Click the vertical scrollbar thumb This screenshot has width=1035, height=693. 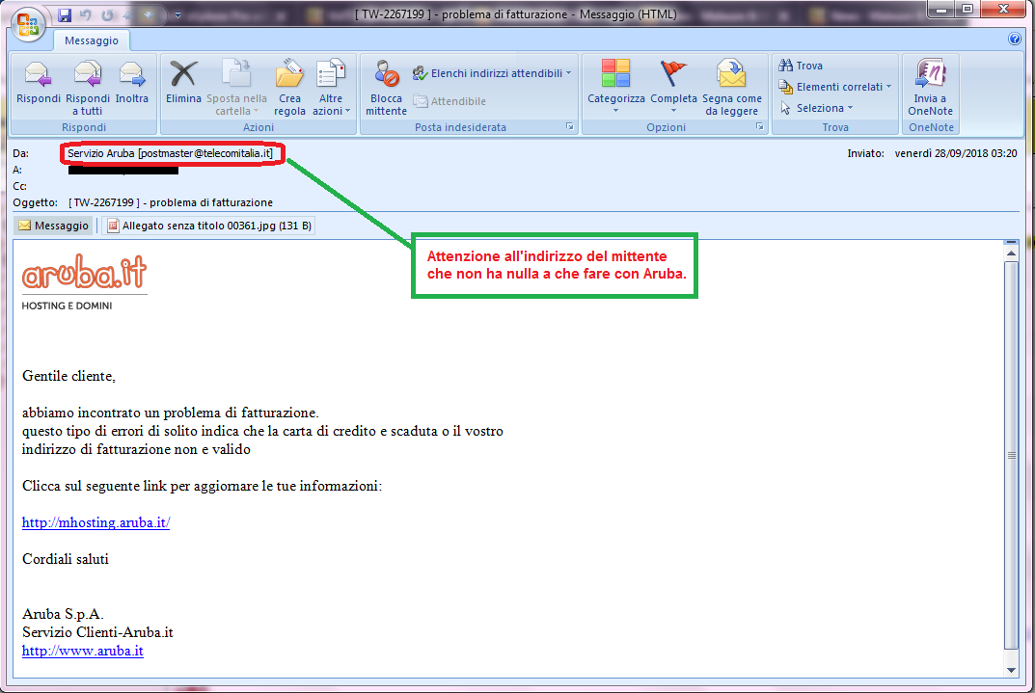point(1011,455)
